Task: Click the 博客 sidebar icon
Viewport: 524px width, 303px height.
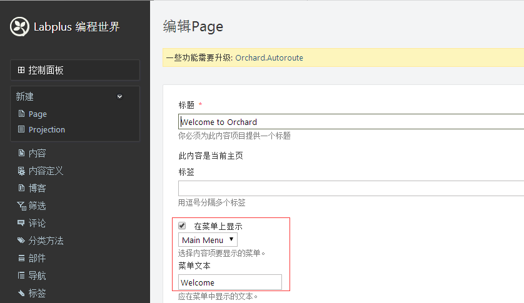Action: pyautogui.click(x=21, y=188)
